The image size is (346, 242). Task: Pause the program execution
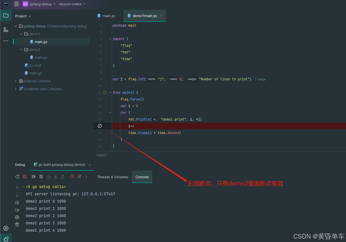(41, 177)
